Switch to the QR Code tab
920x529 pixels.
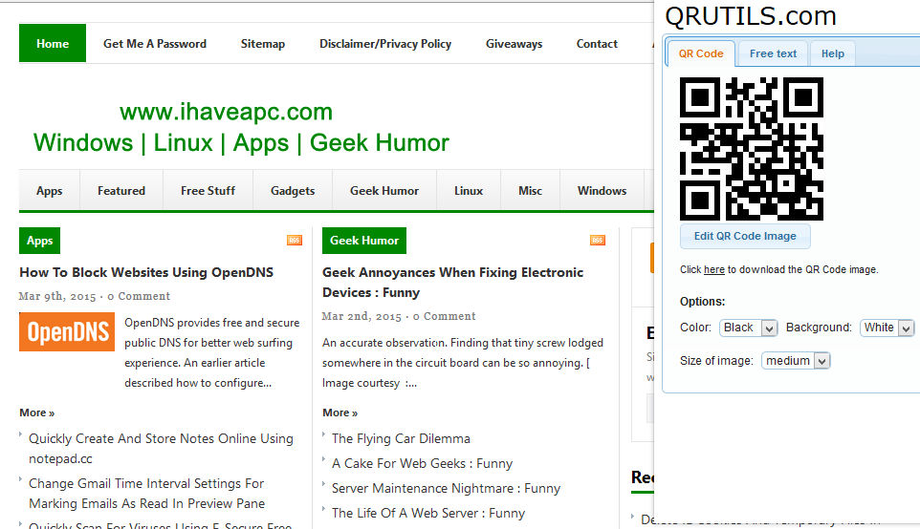coord(701,53)
